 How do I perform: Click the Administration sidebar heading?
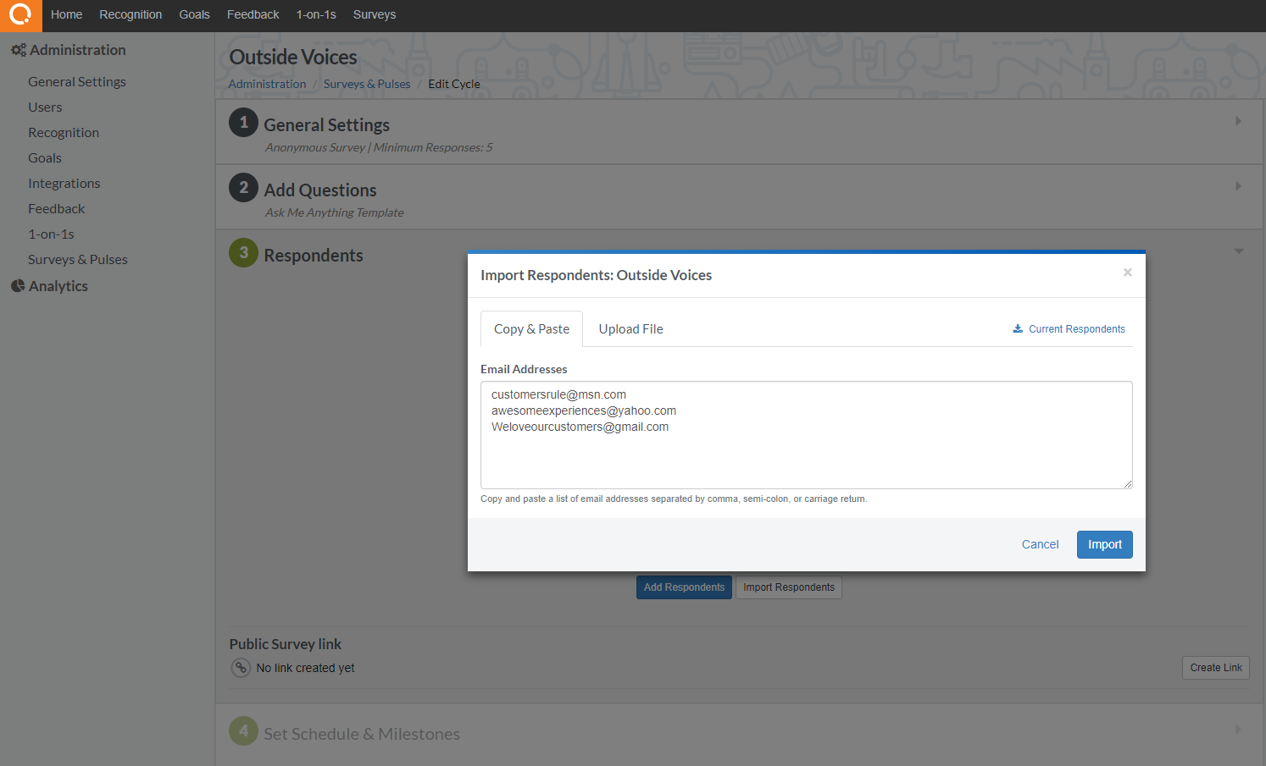(78, 50)
